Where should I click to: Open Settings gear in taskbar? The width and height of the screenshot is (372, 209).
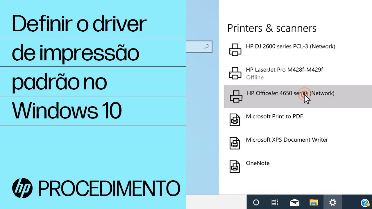click(332, 202)
